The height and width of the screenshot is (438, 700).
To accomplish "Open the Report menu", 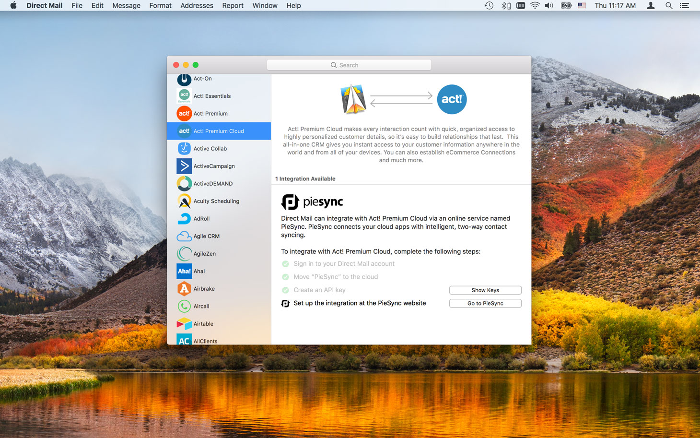I will [233, 6].
